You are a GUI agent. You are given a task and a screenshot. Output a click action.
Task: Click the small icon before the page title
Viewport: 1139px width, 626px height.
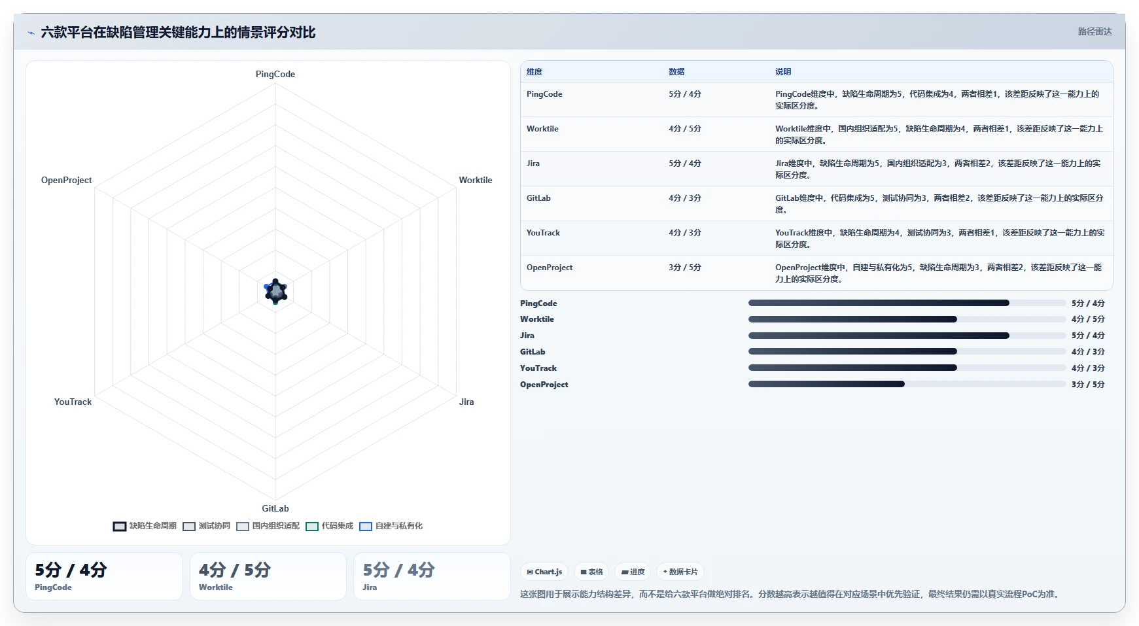31,33
